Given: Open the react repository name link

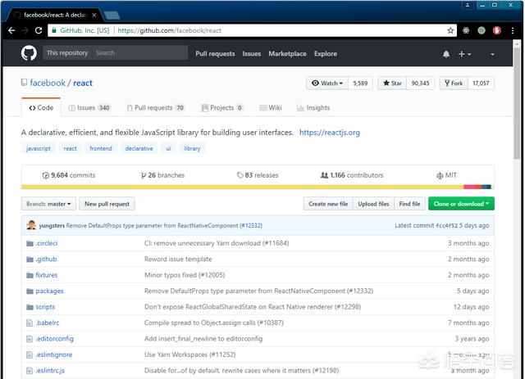Looking at the screenshot, I should pos(83,83).
